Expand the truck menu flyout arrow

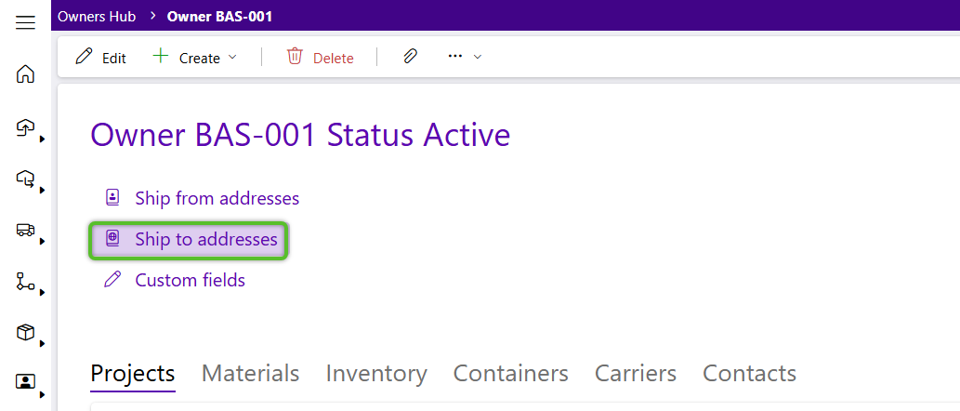coord(42,242)
